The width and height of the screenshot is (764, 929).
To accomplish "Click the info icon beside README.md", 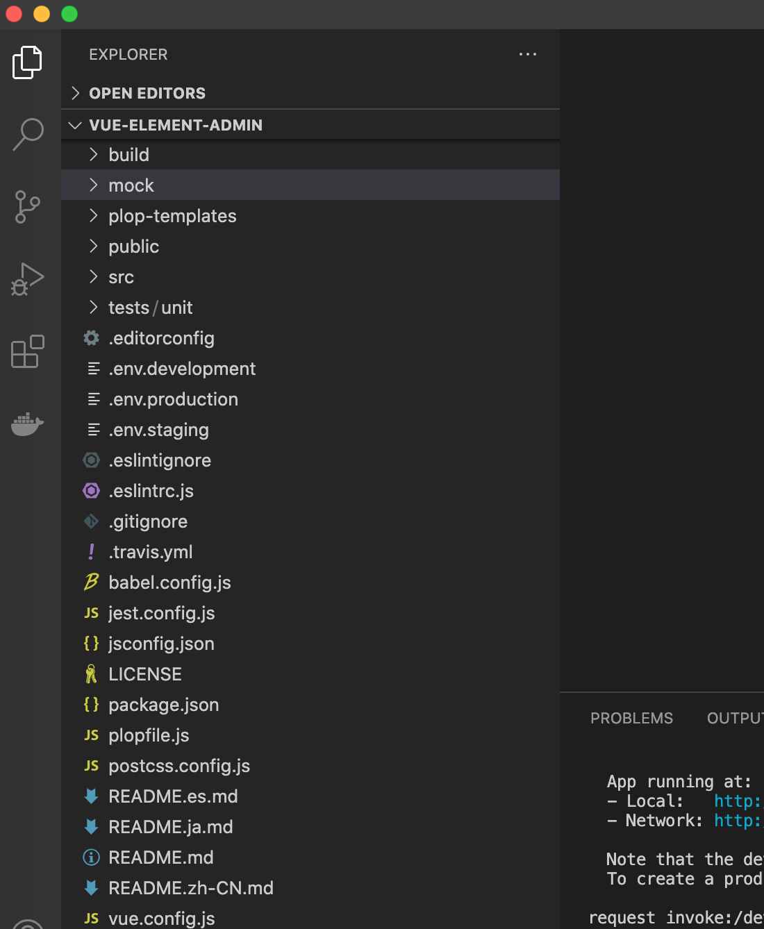I will pyautogui.click(x=92, y=857).
